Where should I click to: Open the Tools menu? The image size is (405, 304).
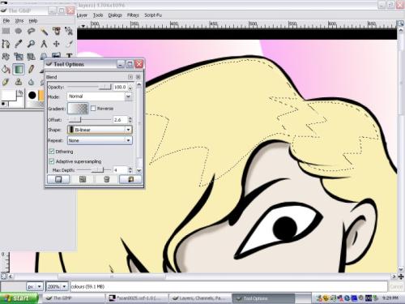(98, 15)
